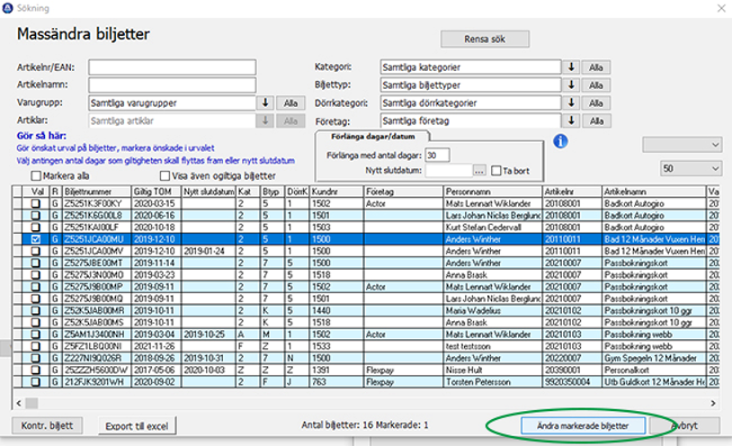Screen dimensions: 732x446
Task: Open the Dörrkategori selection arrow button
Action: [571, 103]
